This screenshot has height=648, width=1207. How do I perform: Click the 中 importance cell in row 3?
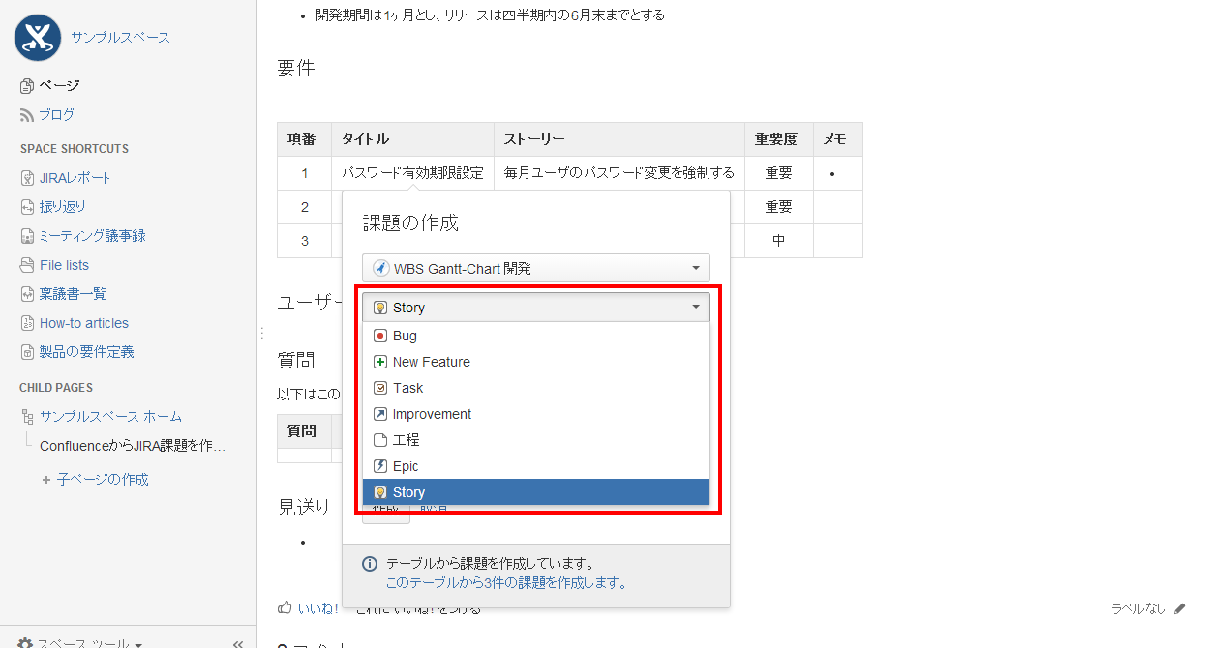pos(779,241)
